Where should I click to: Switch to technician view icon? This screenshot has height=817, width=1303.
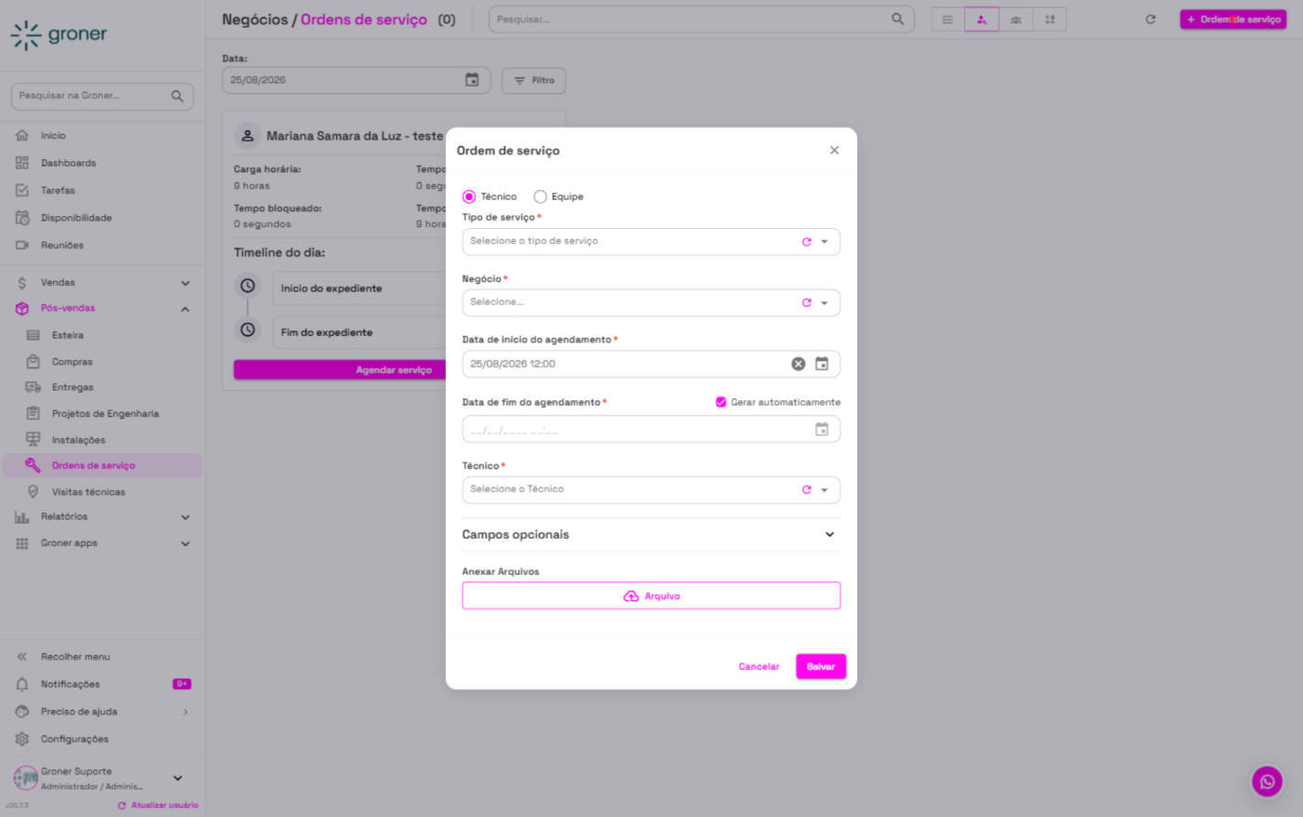pyautogui.click(x=981, y=20)
